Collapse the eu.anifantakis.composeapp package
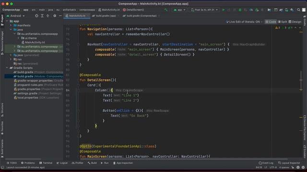This screenshot has width=307, height=172. [x=15, y=34]
